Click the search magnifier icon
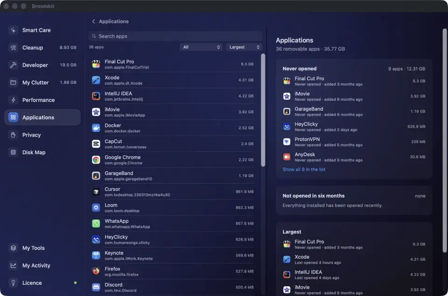 pos(94,36)
